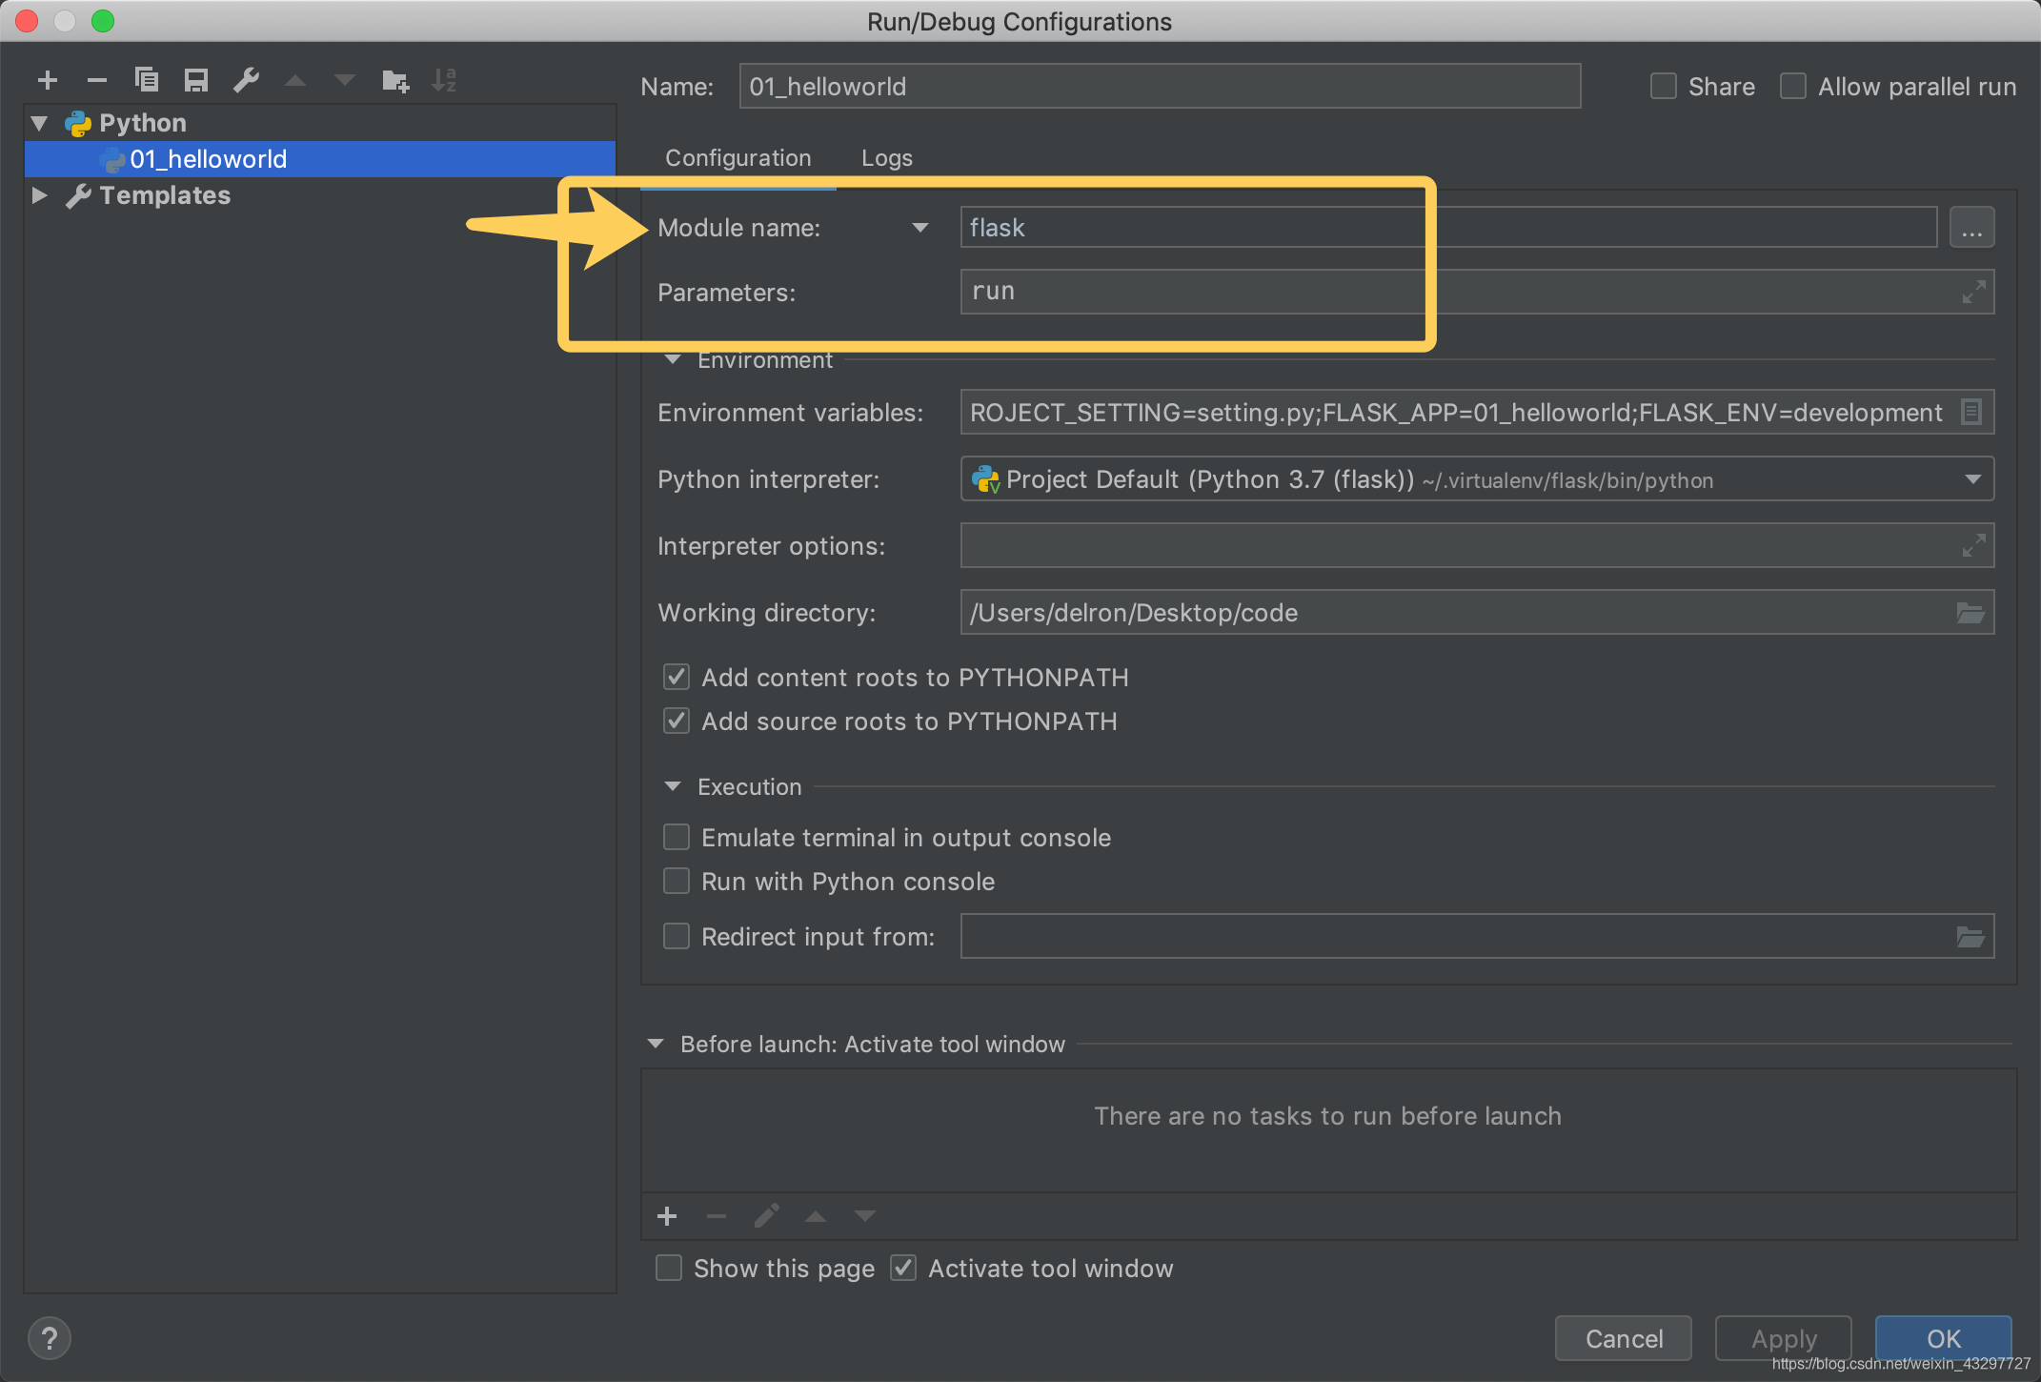Click the move configuration up icon
The height and width of the screenshot is (1382, 2041).
[x=300, y=80]
